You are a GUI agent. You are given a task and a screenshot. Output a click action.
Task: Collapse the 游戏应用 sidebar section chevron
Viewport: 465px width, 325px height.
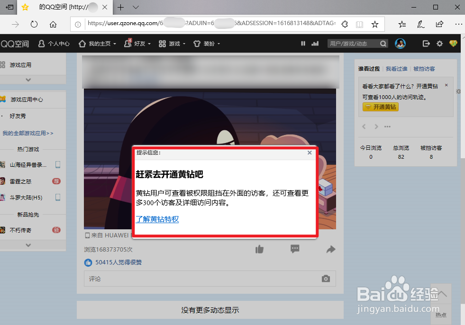click(x=28, y=80)
